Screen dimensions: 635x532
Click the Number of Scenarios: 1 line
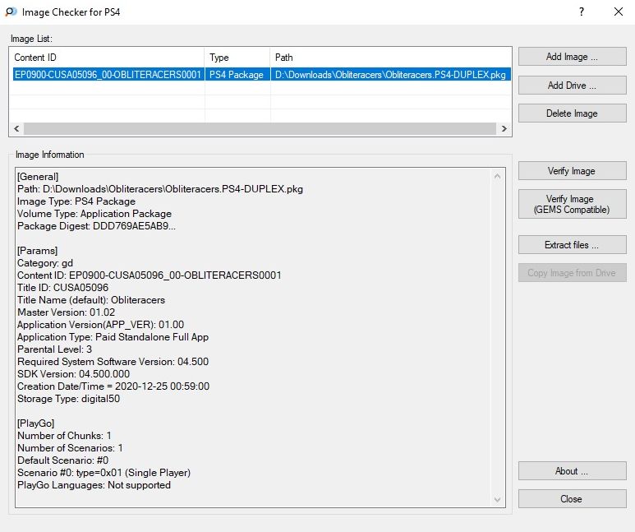pyautogui.click(x=70, y=448)
